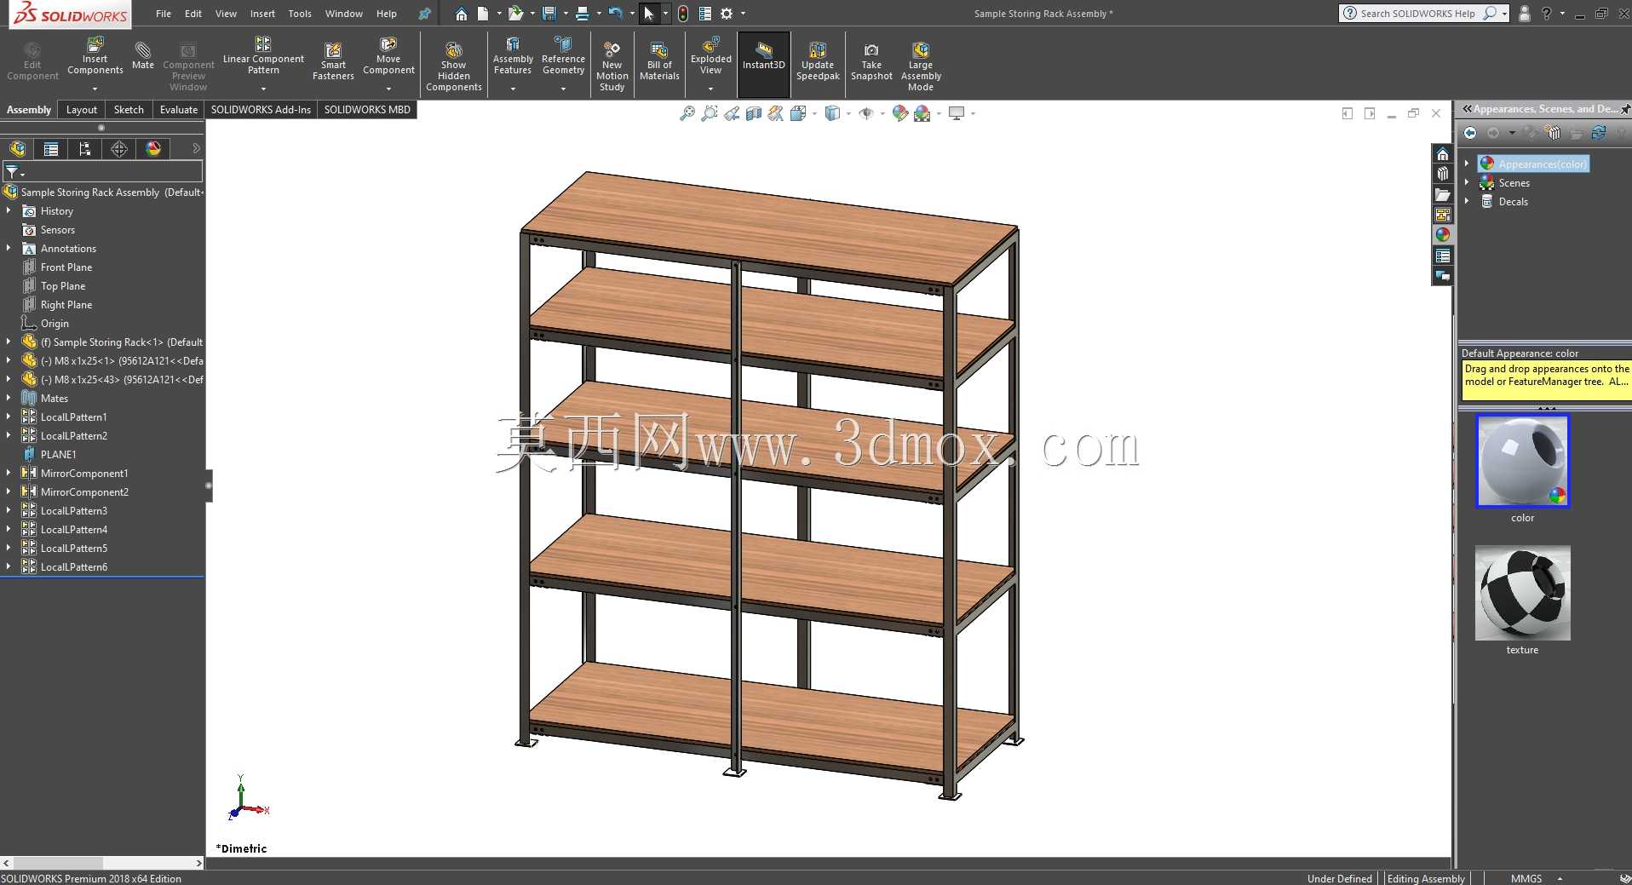
Task: Open the File menu
Action: pos(164,14)
